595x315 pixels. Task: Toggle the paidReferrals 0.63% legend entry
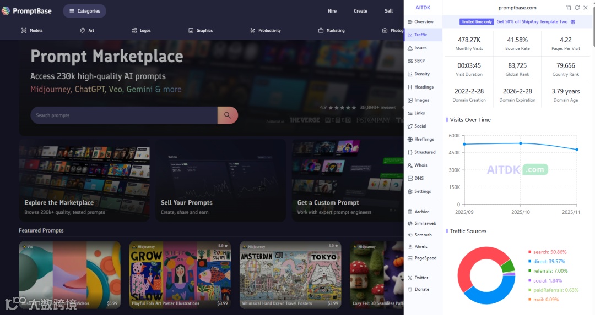[553, 290]
